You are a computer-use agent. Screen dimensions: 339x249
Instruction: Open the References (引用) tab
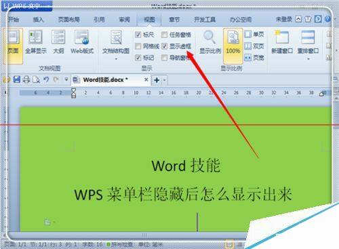click(99, 20)
